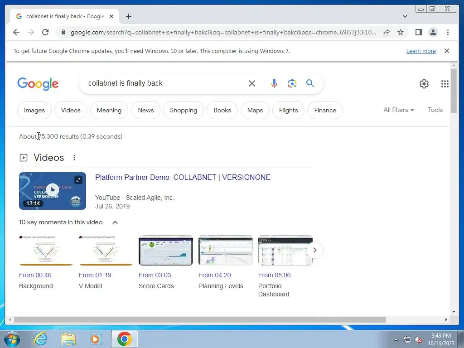
Task: Open search Tools
Action: point(435,110)
